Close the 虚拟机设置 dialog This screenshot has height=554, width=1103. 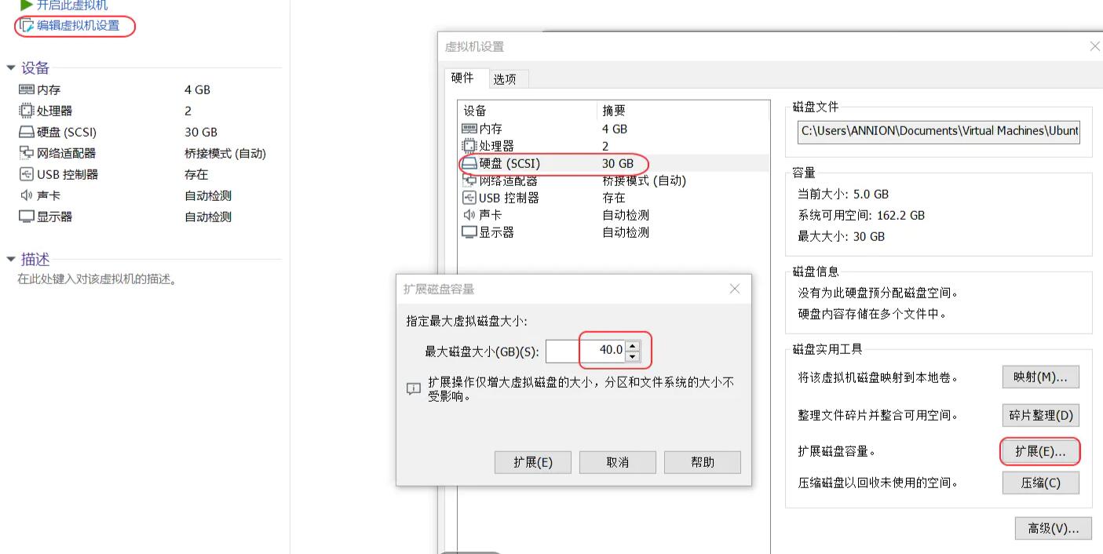click(1094, 47)
